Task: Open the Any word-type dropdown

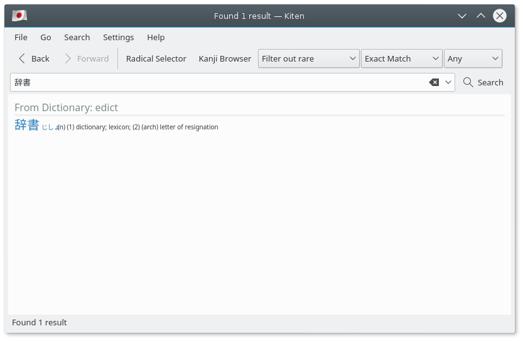Action: [473, 59]
